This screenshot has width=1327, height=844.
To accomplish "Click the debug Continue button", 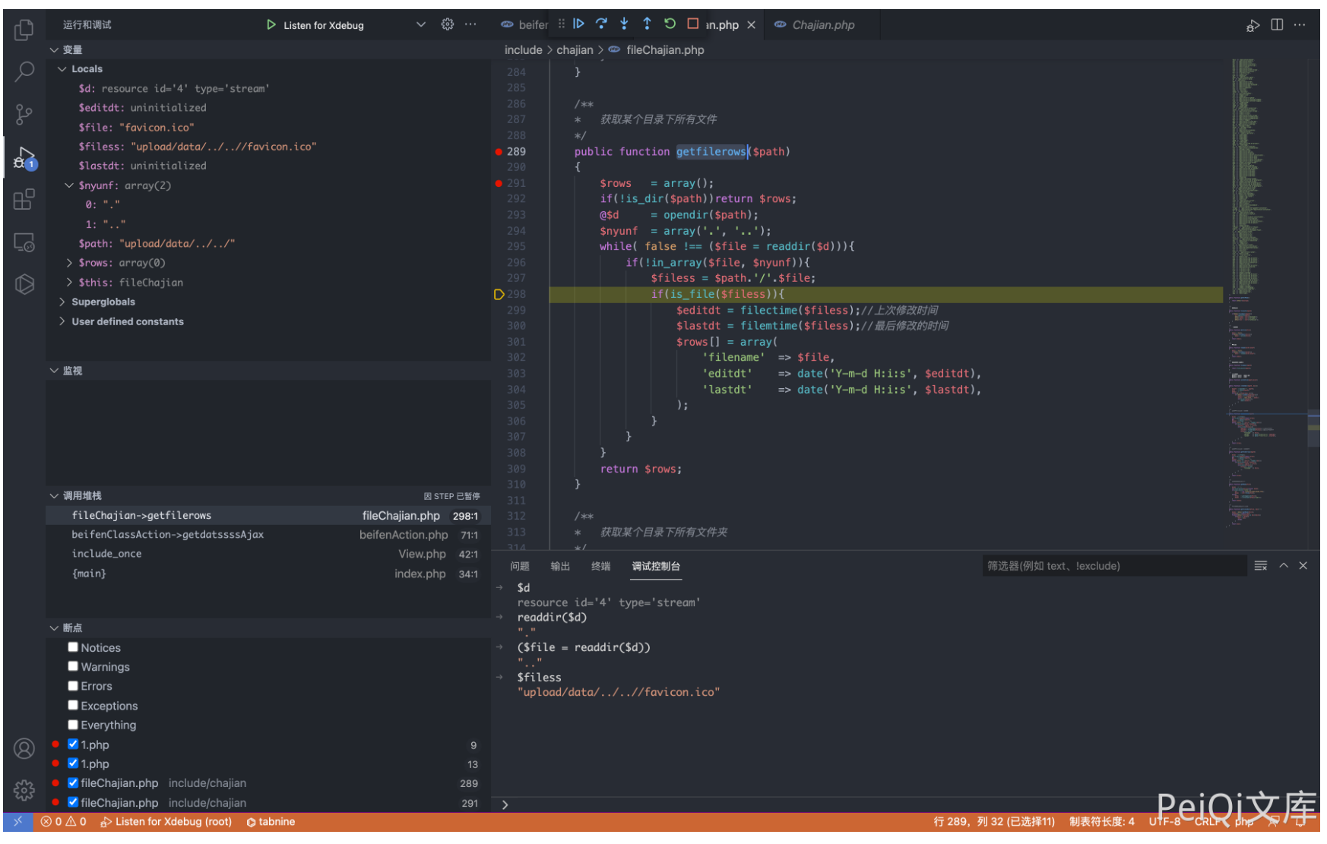I will coord(578,24).
